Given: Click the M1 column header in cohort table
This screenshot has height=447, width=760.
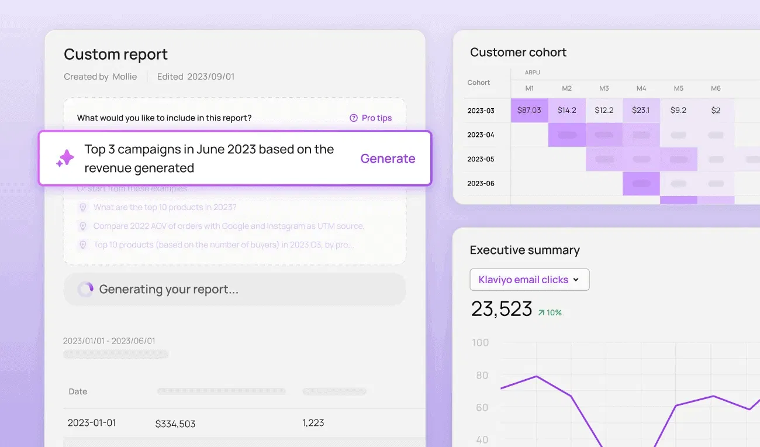Looking at the screenshot, I should tap(529, 88).
